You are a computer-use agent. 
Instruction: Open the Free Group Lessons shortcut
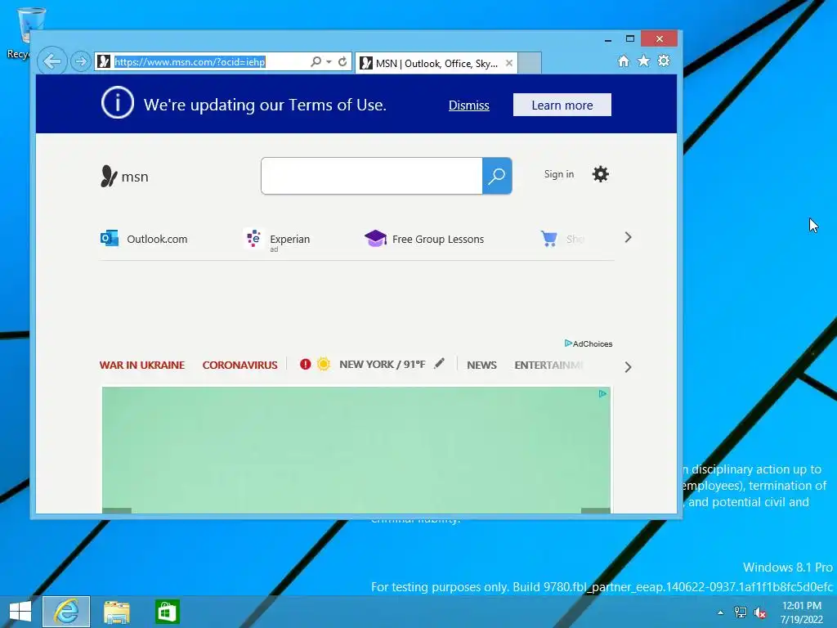click(x=424, y=239)
